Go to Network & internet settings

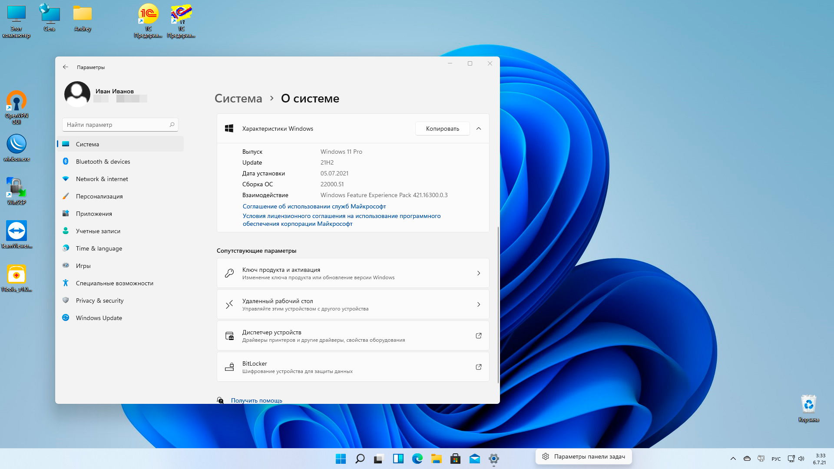tap(102, 179)
